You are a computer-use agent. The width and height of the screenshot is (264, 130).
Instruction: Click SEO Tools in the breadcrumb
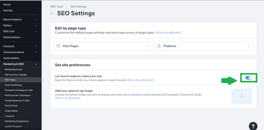point(56,6)
